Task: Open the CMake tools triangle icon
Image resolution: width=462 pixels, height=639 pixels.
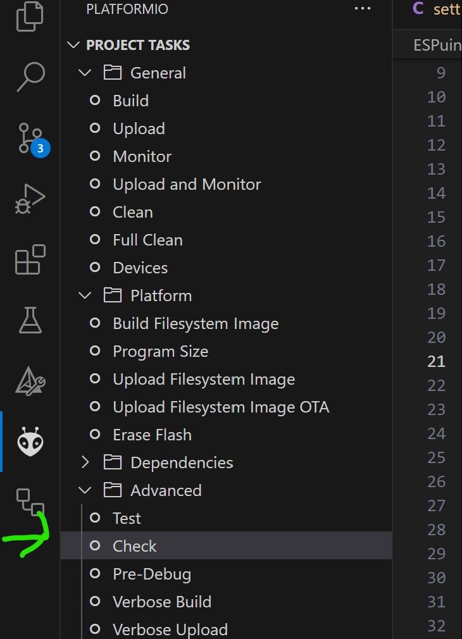Action: point(30,381)
